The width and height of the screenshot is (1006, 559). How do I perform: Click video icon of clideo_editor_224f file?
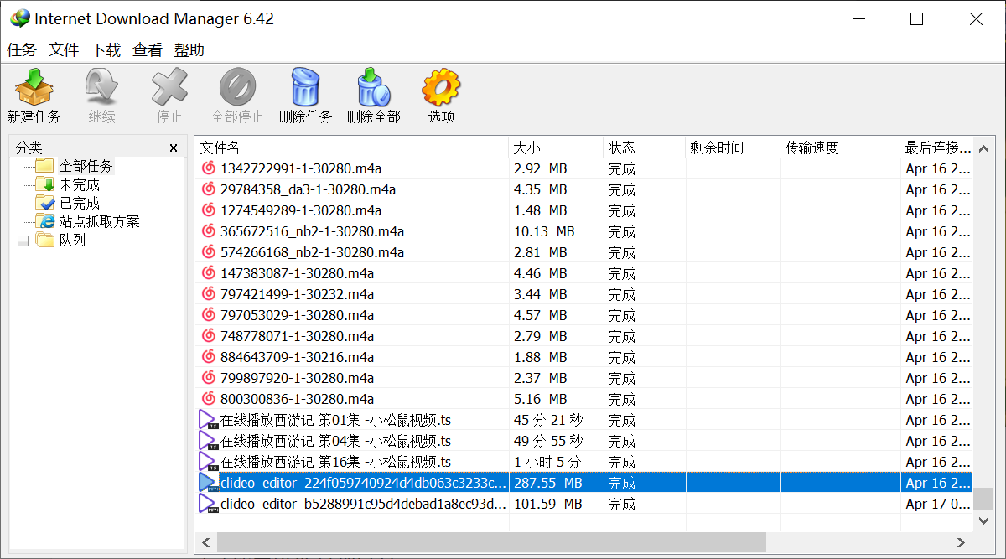tap(208, 483)
